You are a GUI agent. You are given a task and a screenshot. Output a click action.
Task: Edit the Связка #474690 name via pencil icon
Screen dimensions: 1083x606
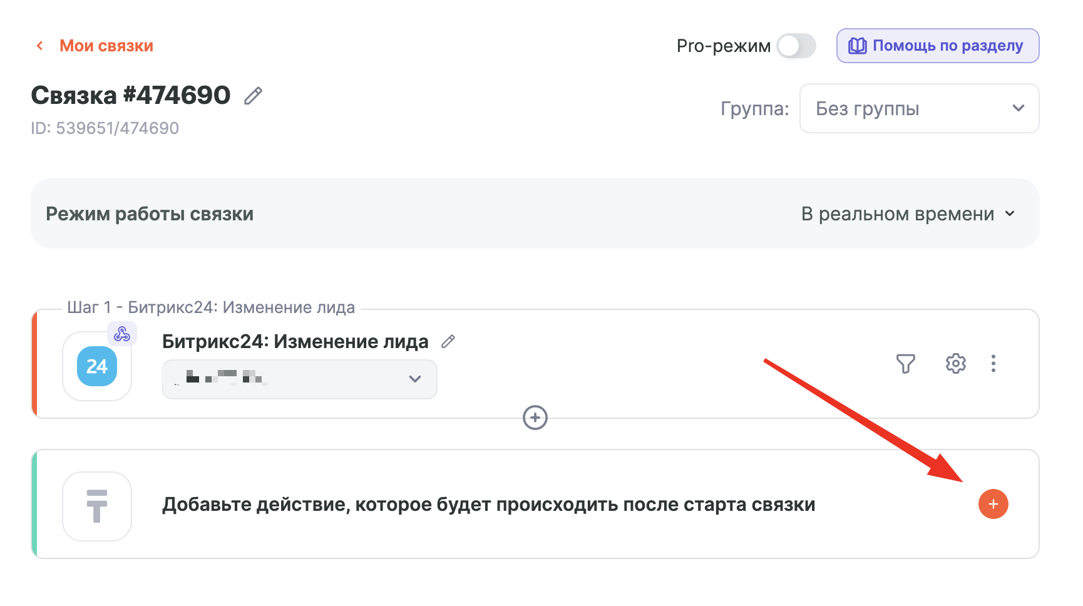(x=253, y=96)
